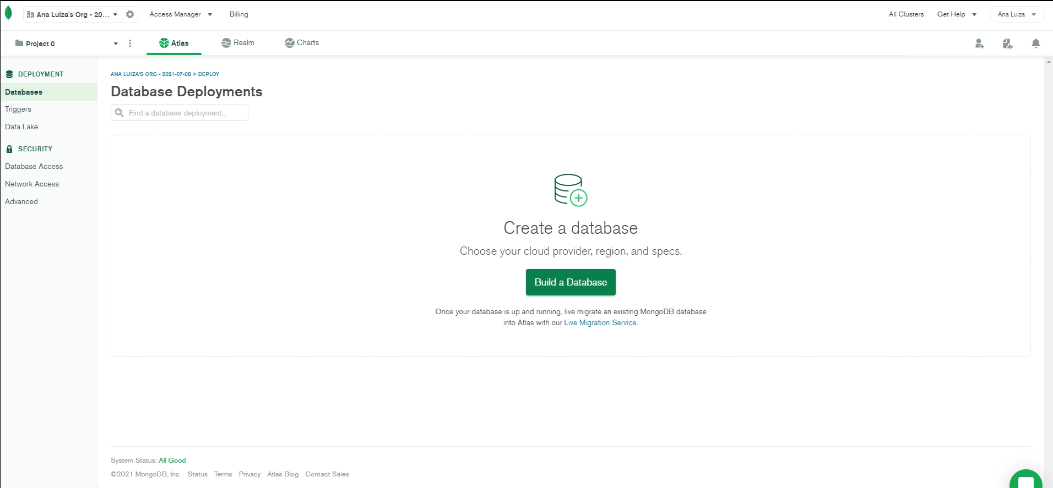
Task: Open the project options three-dot menu
Action: coord(130,43)
